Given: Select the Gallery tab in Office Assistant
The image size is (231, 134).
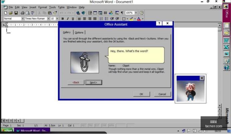Looking at the screenshot, I should 67,32.
